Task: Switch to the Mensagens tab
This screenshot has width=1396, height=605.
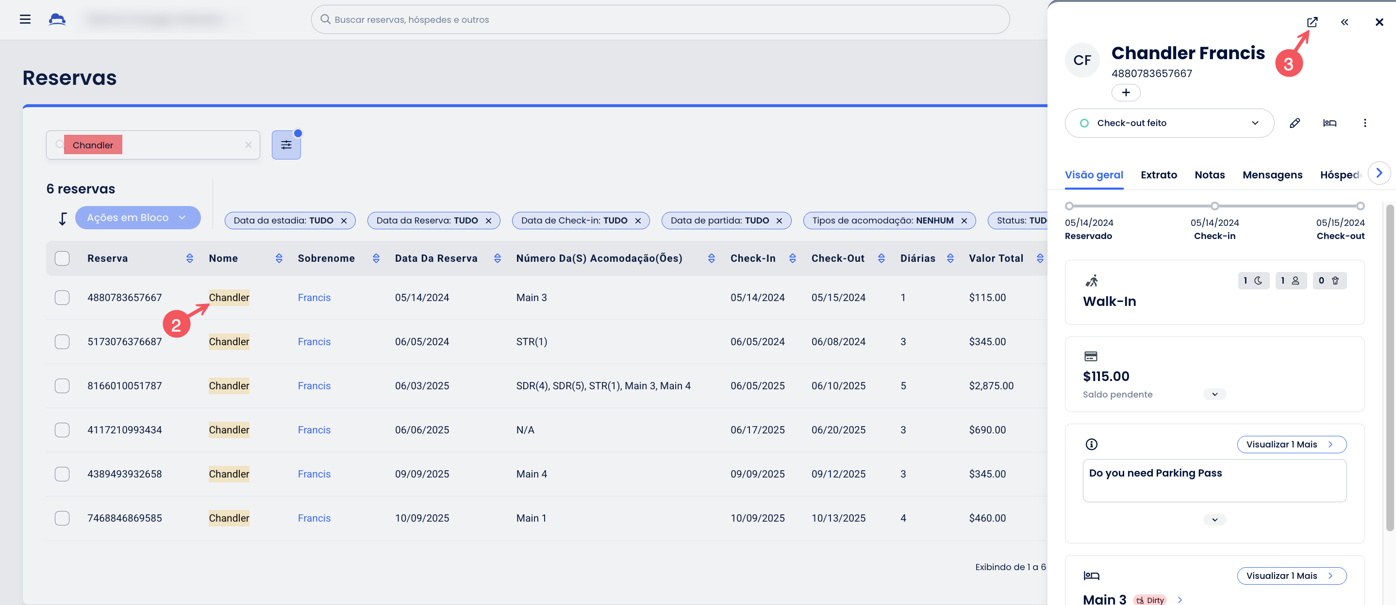Action: [x=1272, y=175]
